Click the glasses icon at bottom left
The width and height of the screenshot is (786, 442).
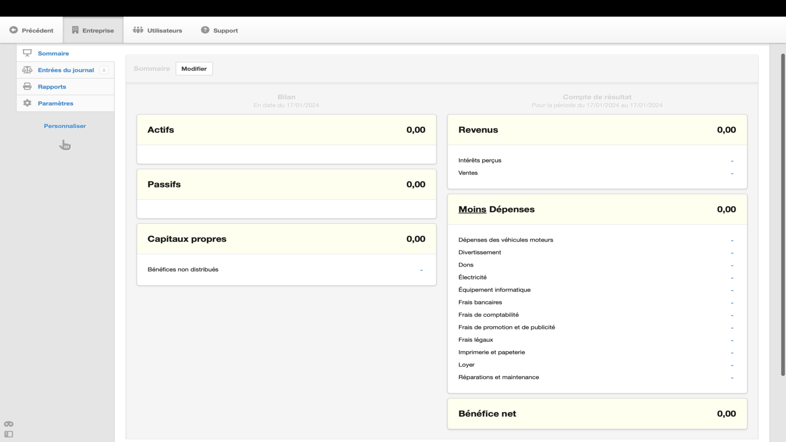click(9, 424)
